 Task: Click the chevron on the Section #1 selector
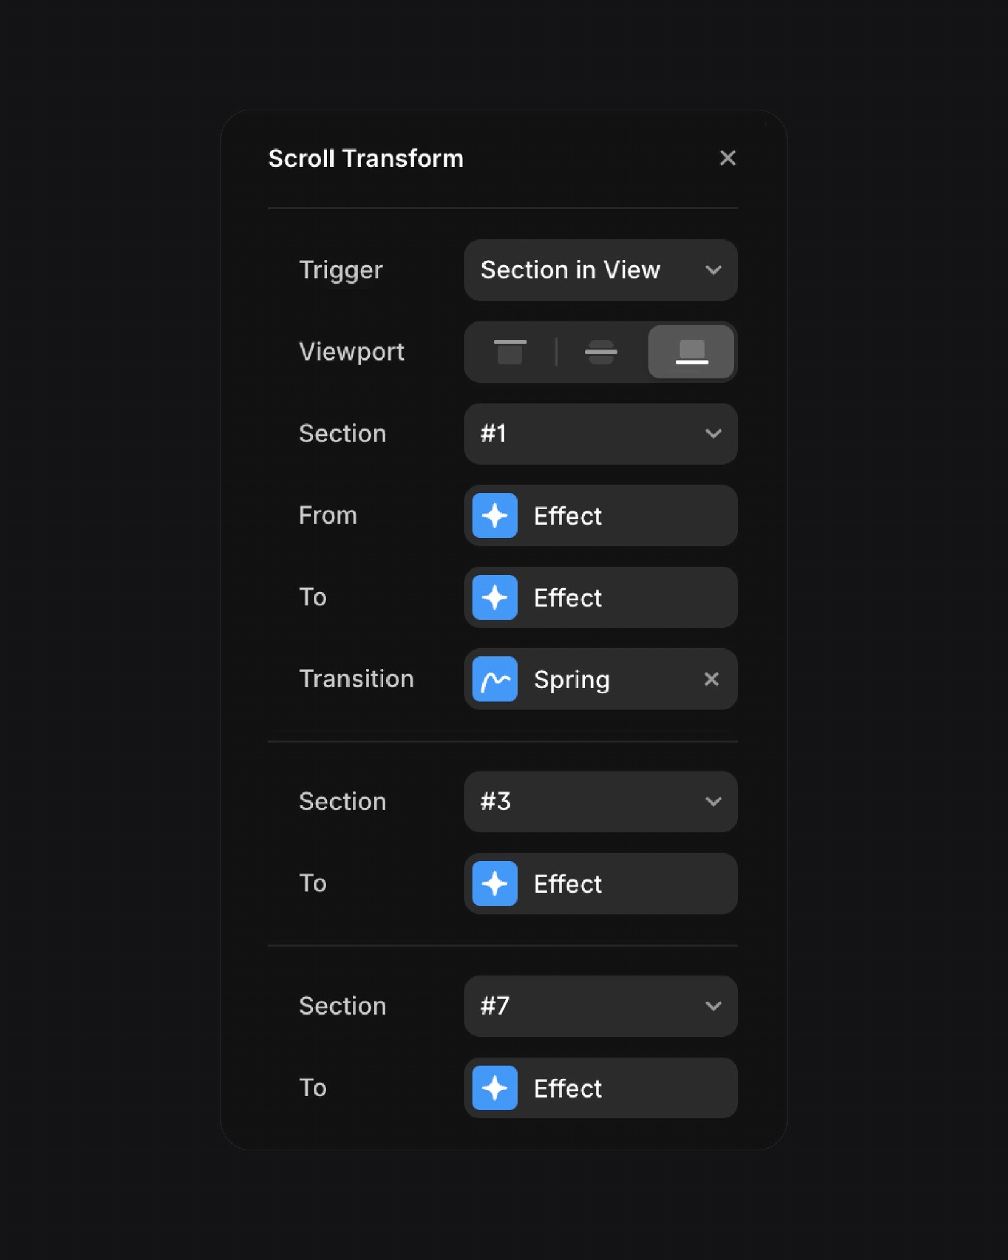pyautogui.click(x=714, y=434)
